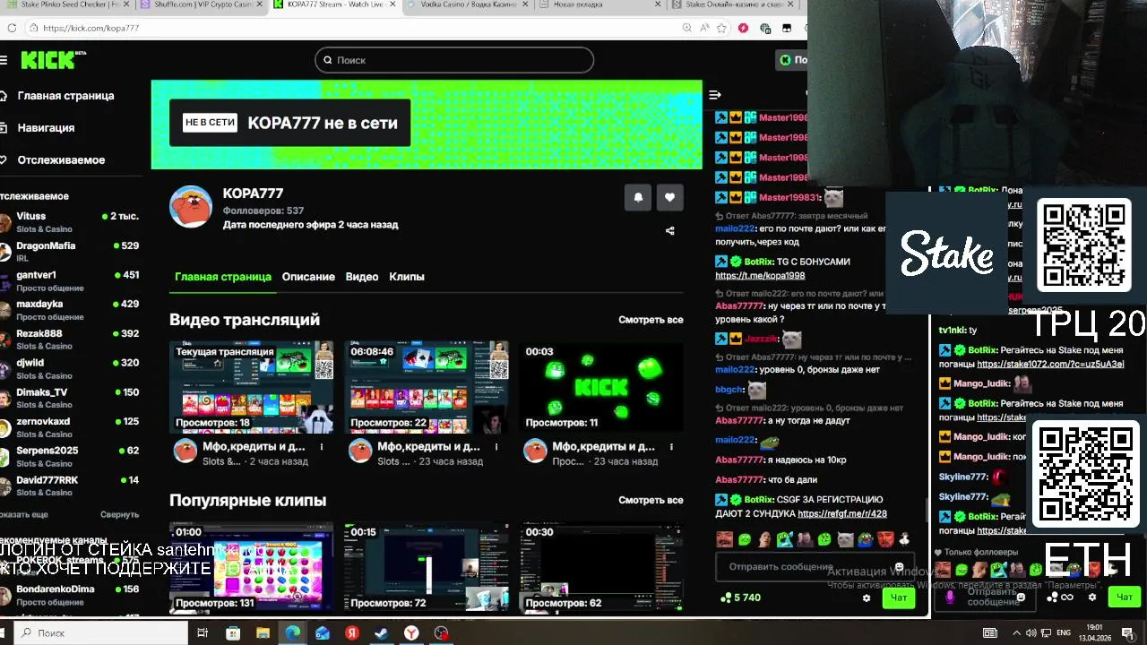Open Steam from the taskbar

381,633
